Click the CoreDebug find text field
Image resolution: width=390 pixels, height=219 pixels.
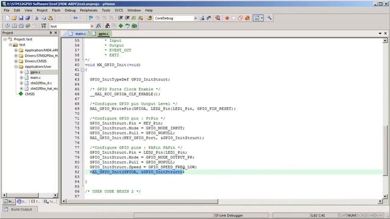174,18
